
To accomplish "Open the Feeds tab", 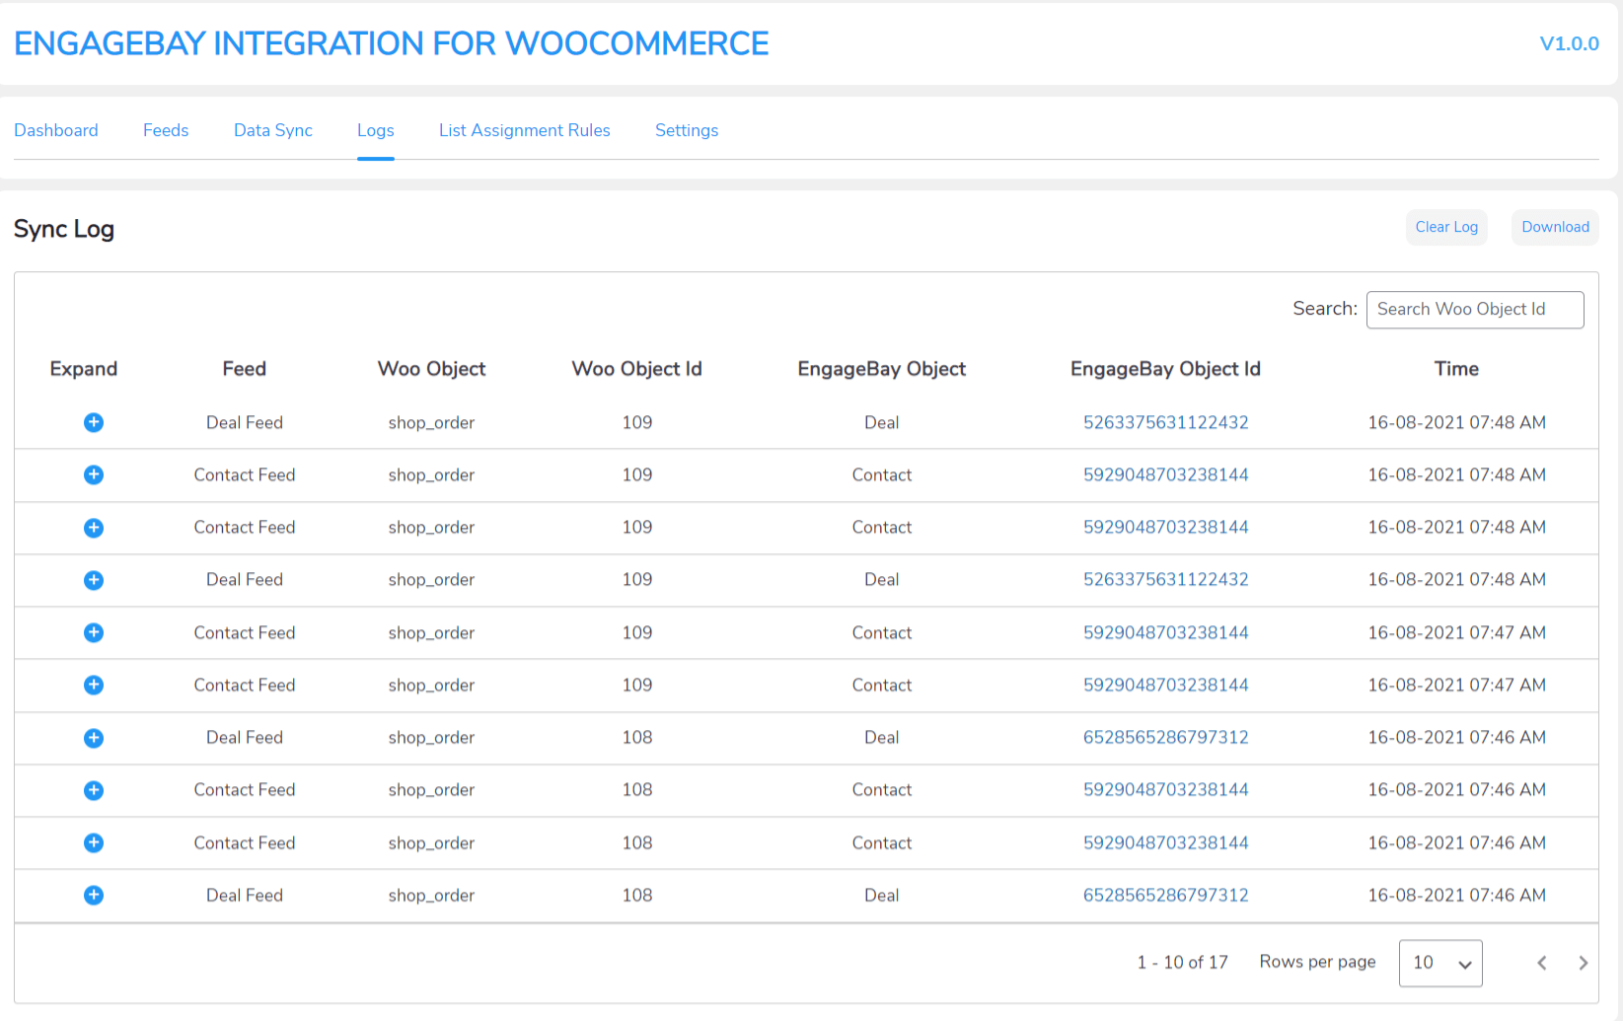I will [x=165, y=130].
